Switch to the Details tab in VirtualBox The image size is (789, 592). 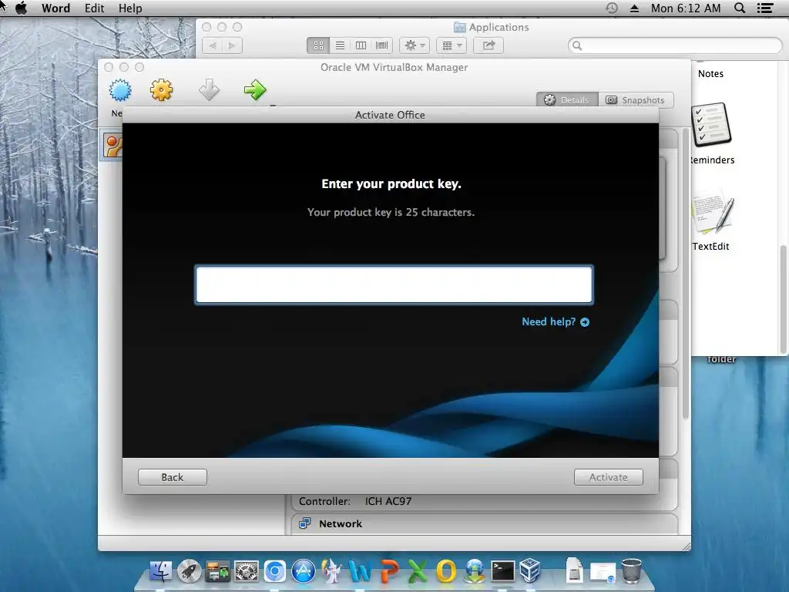coord(567,99)
